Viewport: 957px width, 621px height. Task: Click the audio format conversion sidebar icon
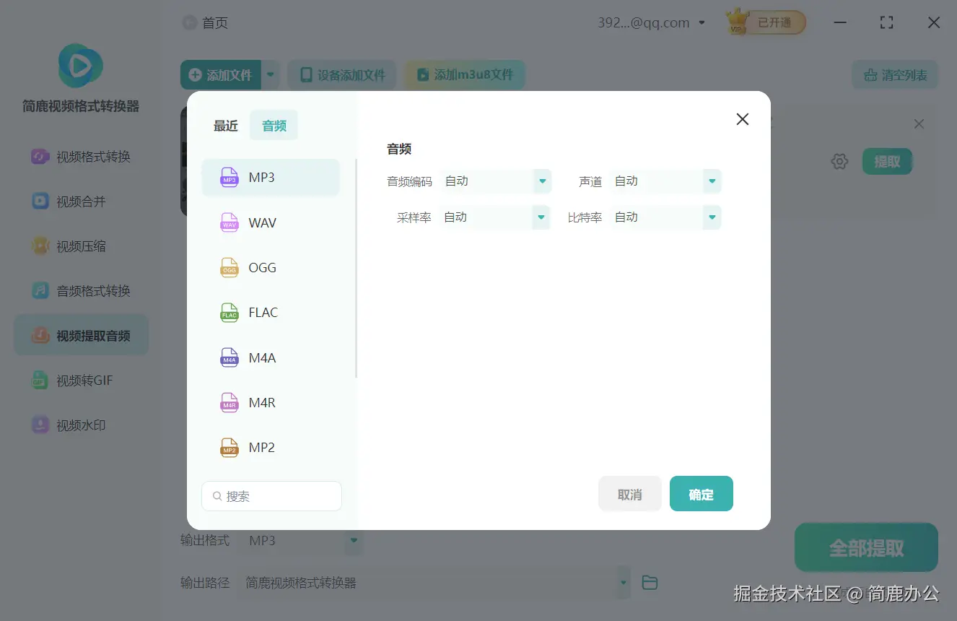click(x=40, y=291)
